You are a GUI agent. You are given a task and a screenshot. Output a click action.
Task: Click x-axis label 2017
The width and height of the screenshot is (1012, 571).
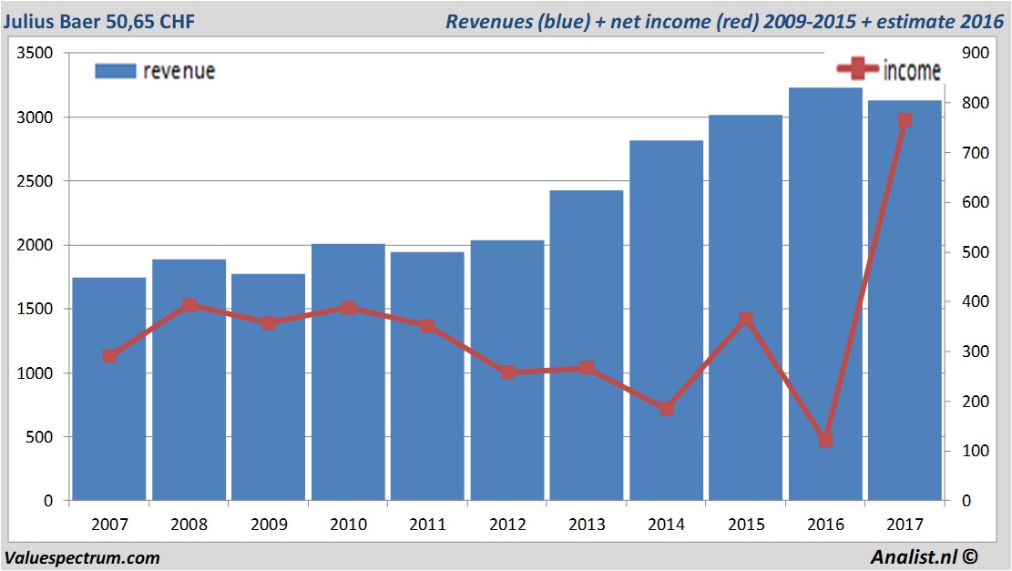coord(905,525)
